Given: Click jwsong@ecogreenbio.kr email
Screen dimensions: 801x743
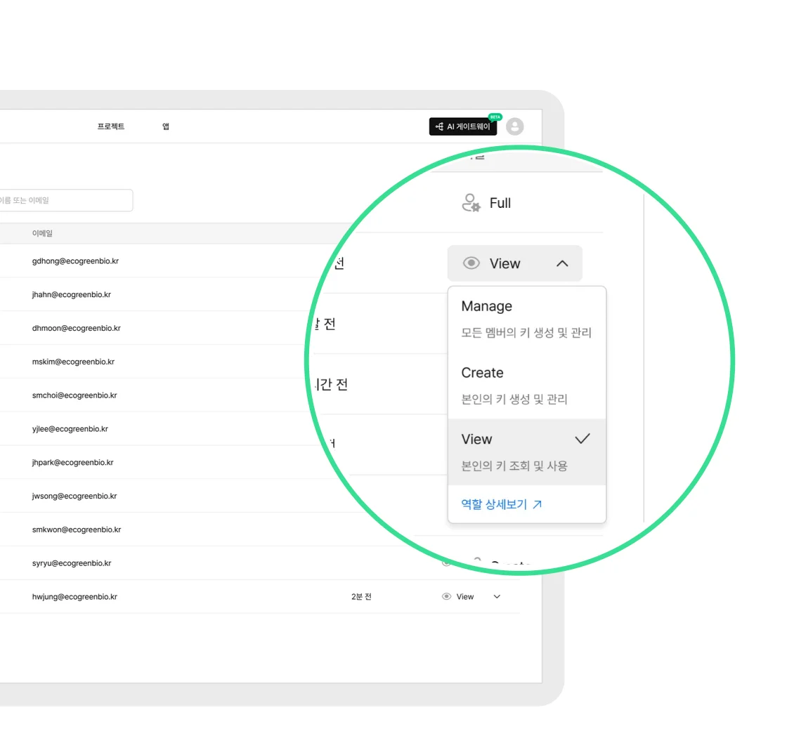Looking at the screenshot, I should [74, 496].
